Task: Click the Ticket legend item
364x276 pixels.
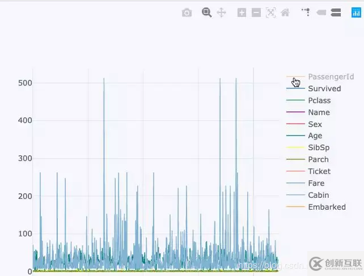Action: pyautogui.click(x=319, y=171)
